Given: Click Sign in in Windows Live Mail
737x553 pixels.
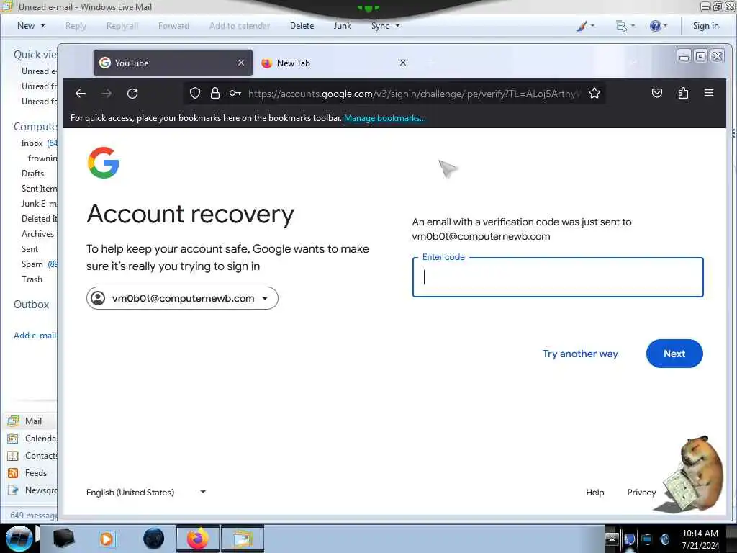Looking at the screenshot, I should (705, 26).
